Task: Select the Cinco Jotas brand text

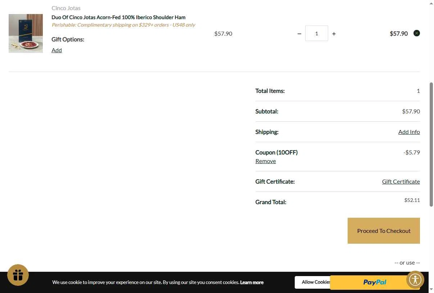Action: coord(66,8)
